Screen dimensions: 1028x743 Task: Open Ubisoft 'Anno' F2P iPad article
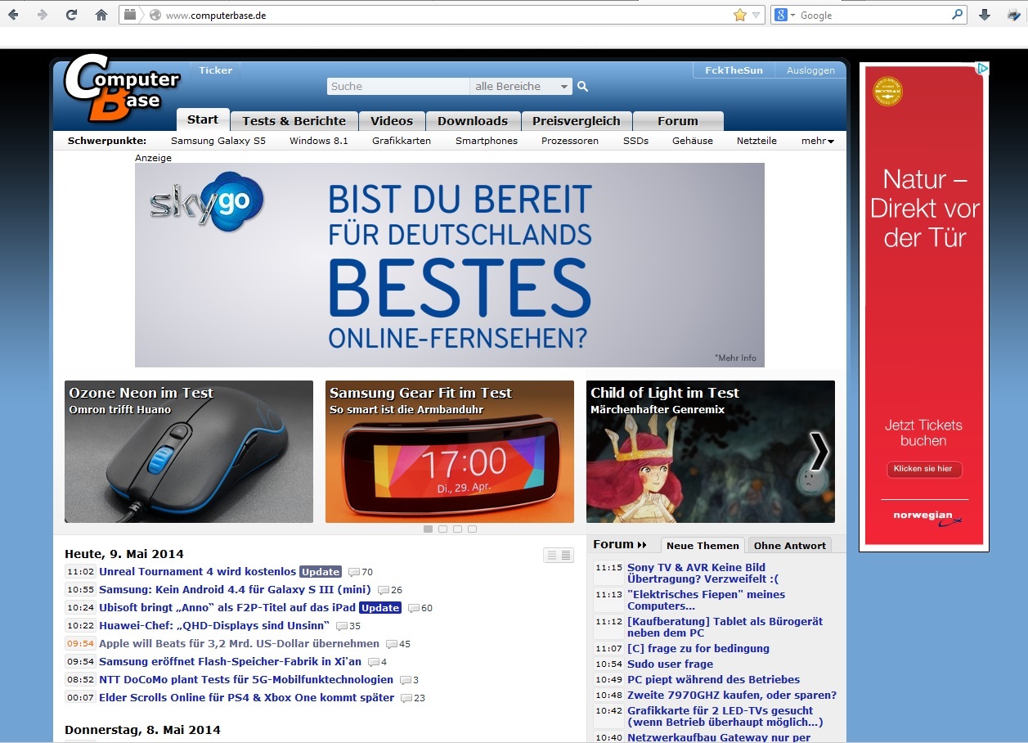coord(227,608)
